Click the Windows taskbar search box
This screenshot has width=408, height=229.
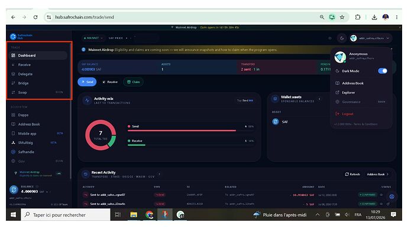click(x=66, y=215)
